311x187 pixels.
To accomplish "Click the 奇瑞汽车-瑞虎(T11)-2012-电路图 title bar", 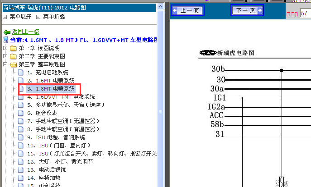I will [x=79, y=8].
